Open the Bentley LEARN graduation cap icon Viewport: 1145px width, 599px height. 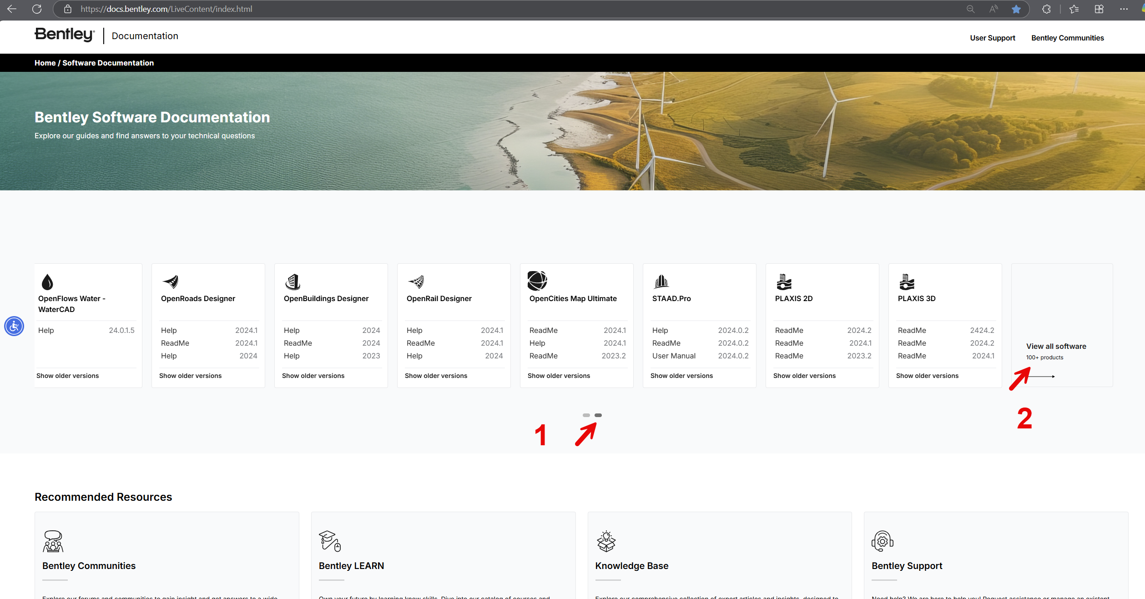click(x=329, y=542)
